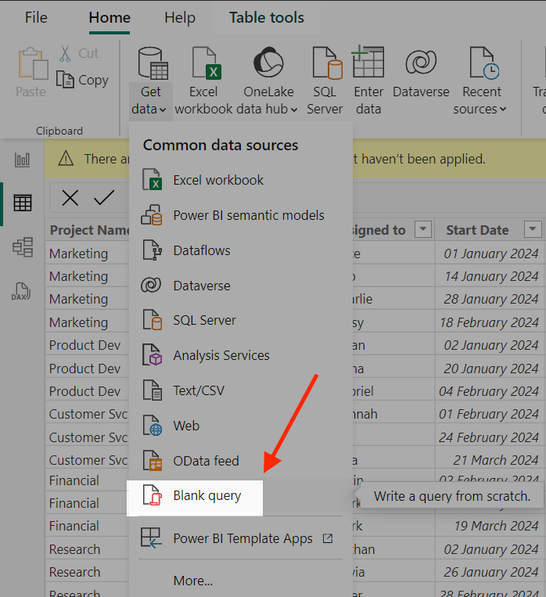Screen dimensions: 546x597
Task: Select the Start Date column header
Action: (x=477, y=230)
